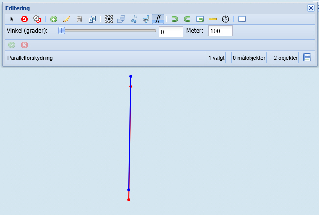The image size is (319, 215).
Task: Click the green undo arrow
Action: click(175, 20)
